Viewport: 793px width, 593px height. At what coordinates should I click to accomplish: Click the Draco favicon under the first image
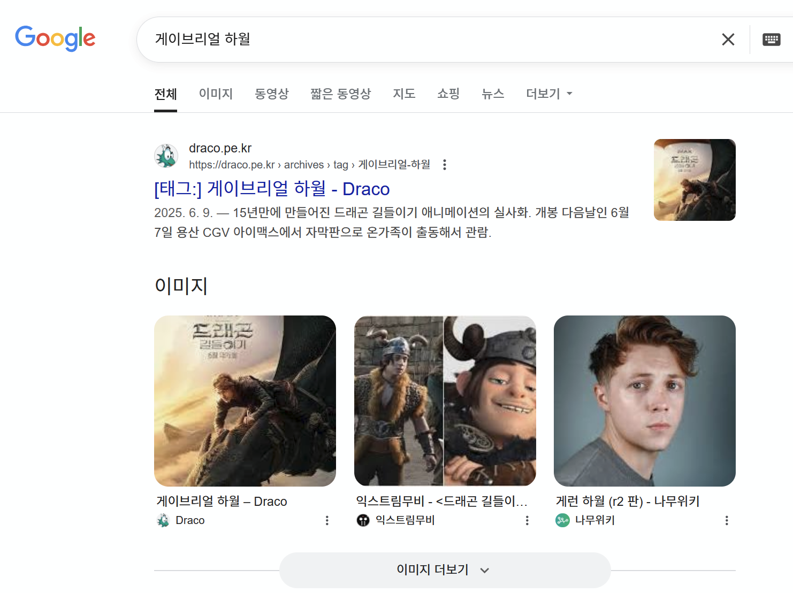163,520
